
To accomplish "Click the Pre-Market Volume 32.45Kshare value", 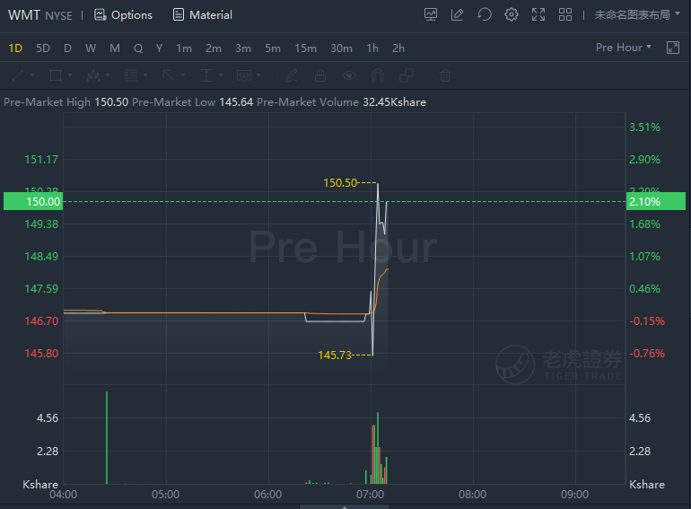I will tap(394, 102).
